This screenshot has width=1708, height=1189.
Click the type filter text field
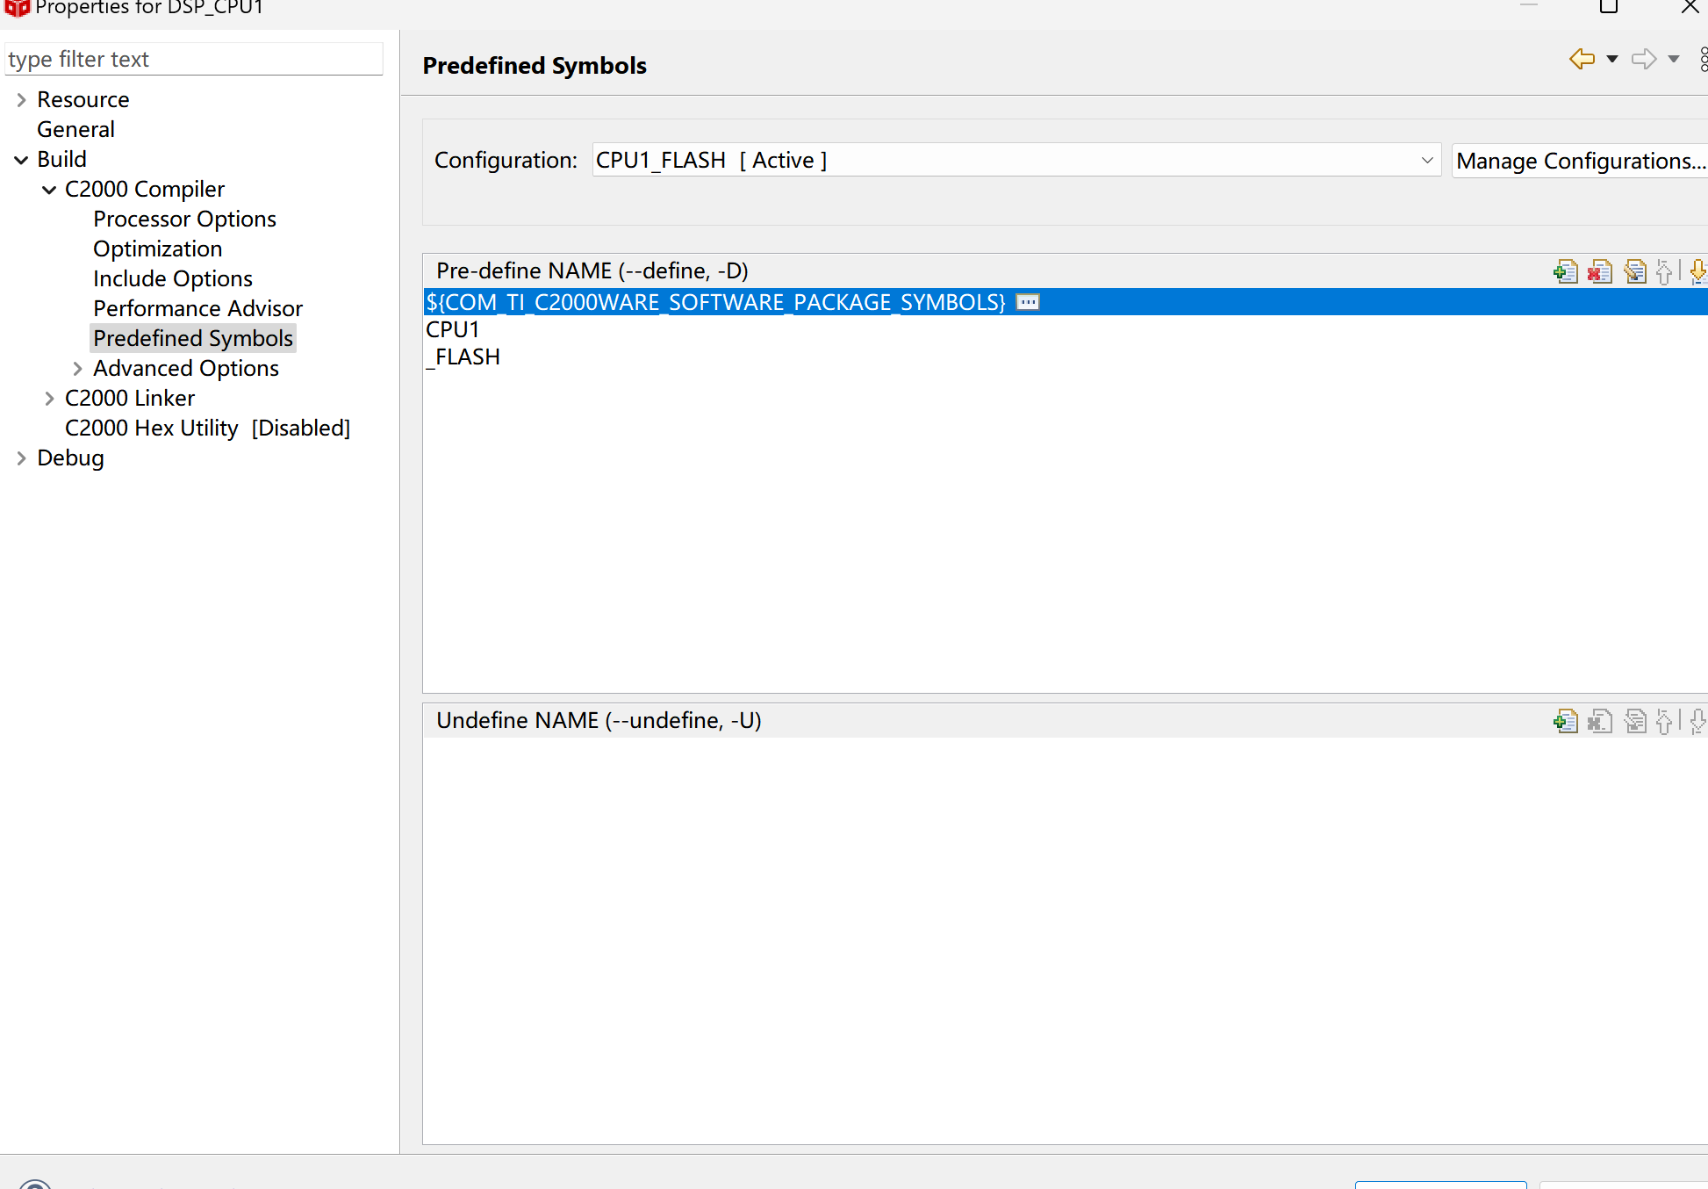pyautogui.click(x=193, y=59)
